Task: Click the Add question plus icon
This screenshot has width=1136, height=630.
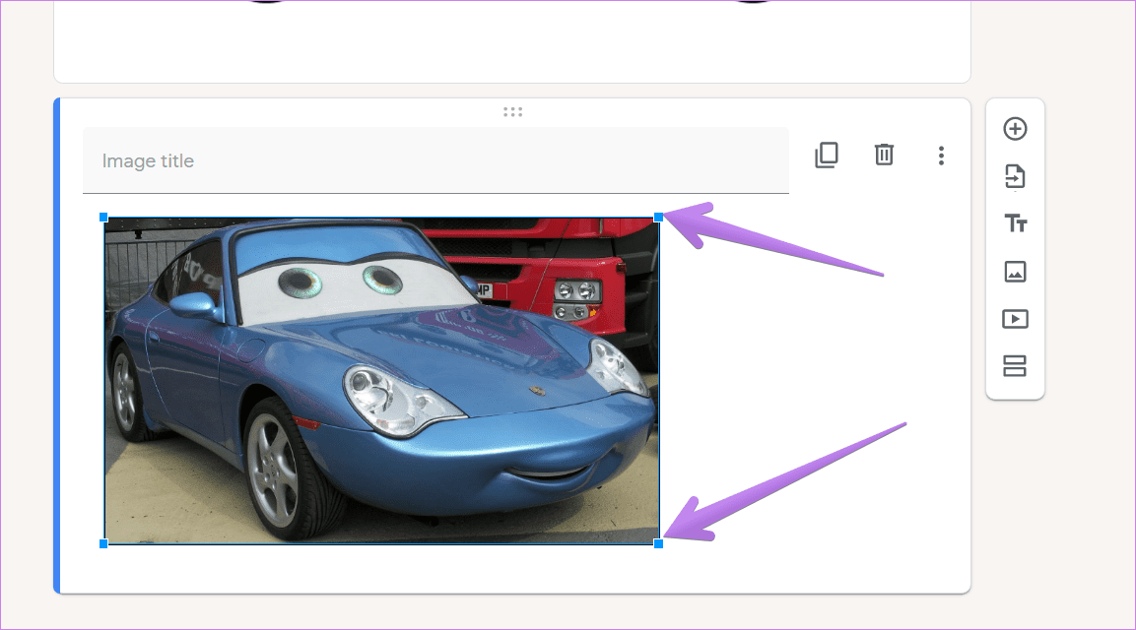Action: point(1015,129)
